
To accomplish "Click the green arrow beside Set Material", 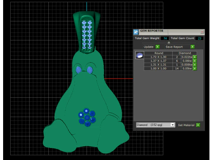I will click(x=198, y=125).
